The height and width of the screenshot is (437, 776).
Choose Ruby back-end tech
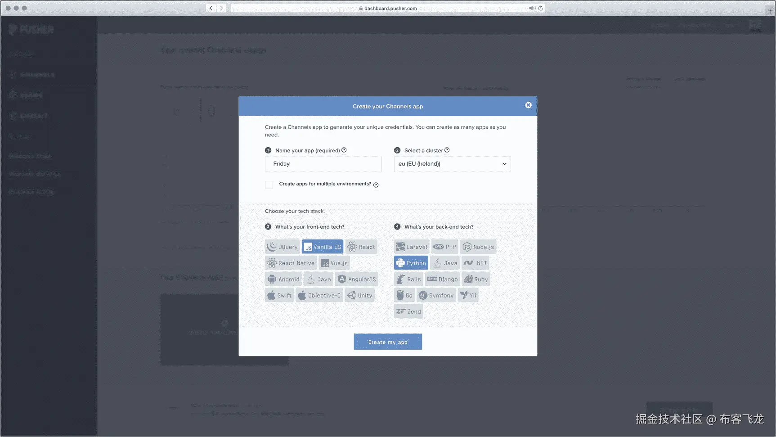coord(476,279)
